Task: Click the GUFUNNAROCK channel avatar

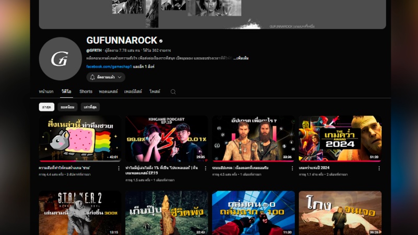Action: coord(60,58)
